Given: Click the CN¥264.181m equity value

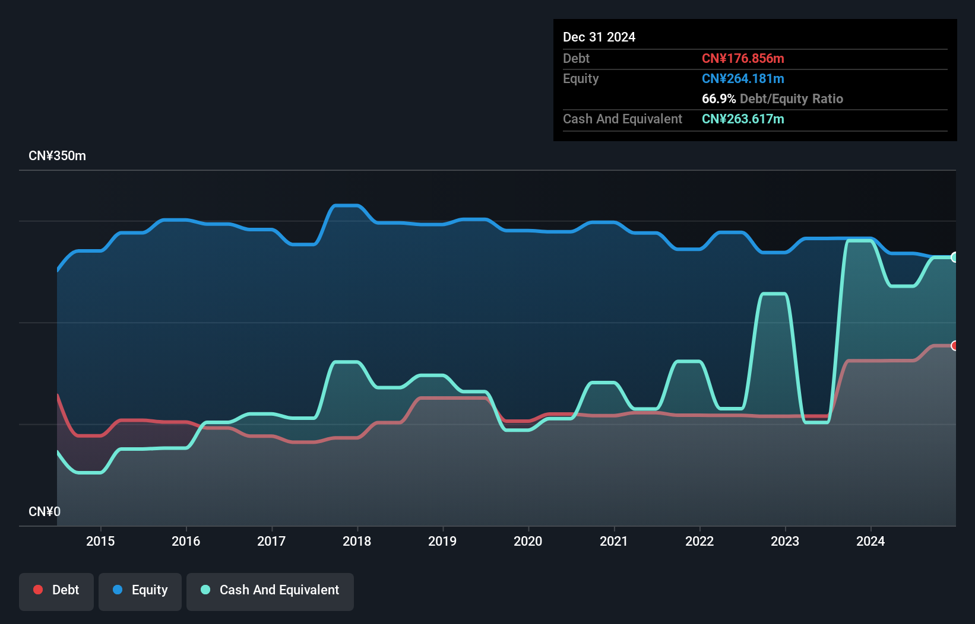Looking at the screenshot, I should [743, 78].
